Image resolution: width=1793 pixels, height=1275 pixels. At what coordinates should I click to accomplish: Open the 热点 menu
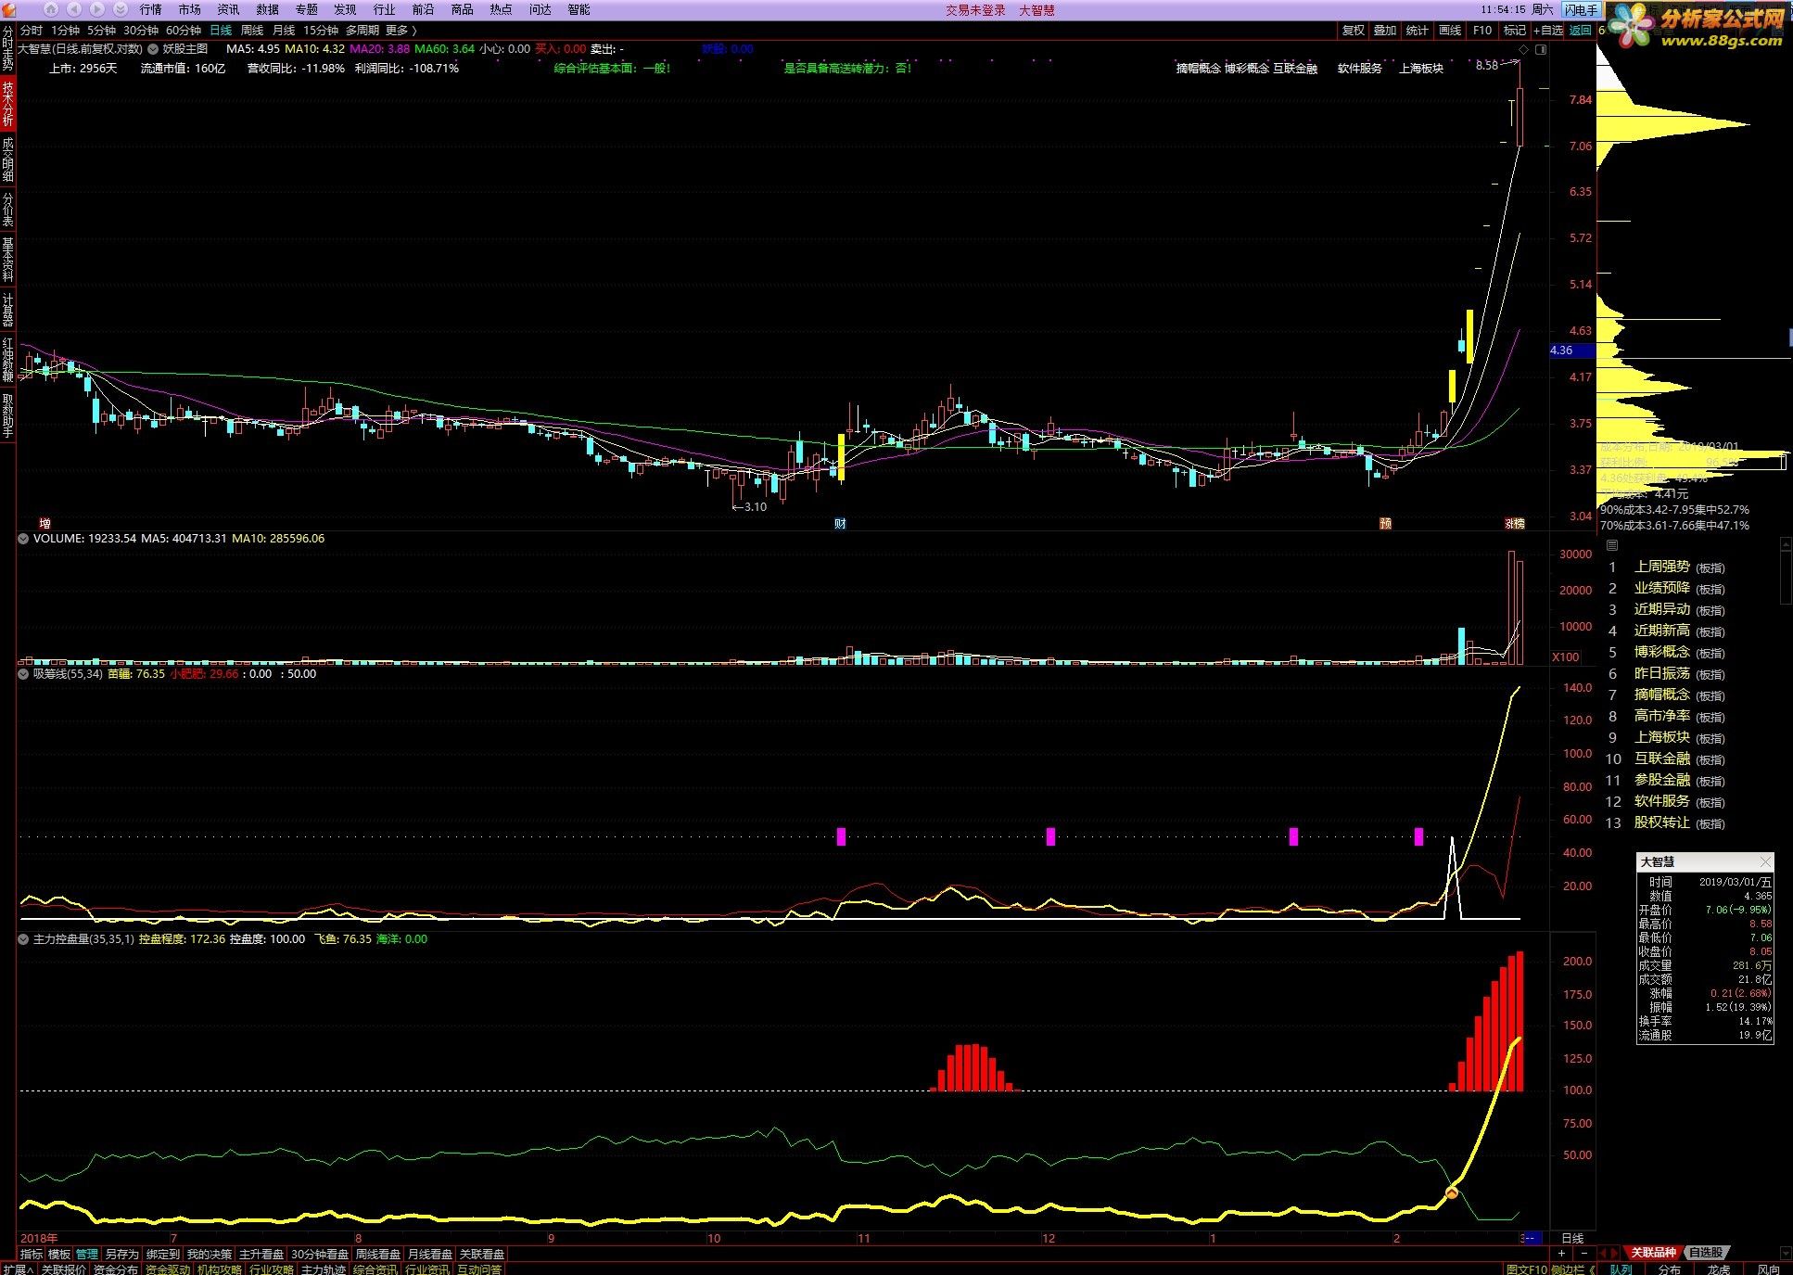pos(501,9)
